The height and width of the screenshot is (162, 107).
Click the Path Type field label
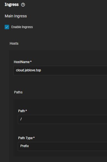click(26, 138)
